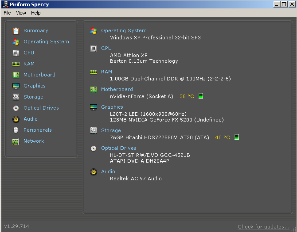Click the Check for updates link
Viewport: 297px width, 232px height.
point(263,227)
